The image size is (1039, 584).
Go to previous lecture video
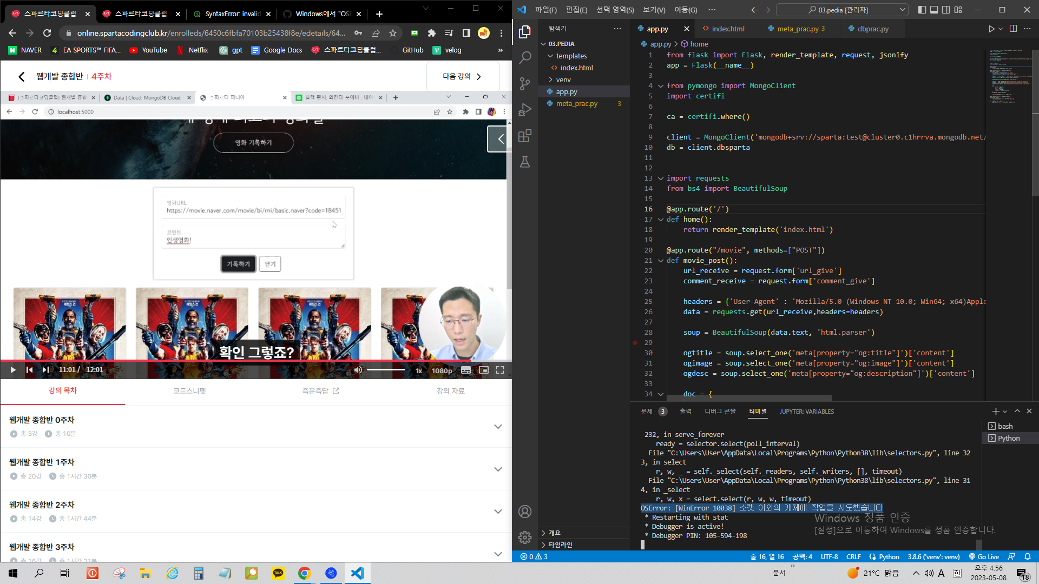(x=30, y=370)
